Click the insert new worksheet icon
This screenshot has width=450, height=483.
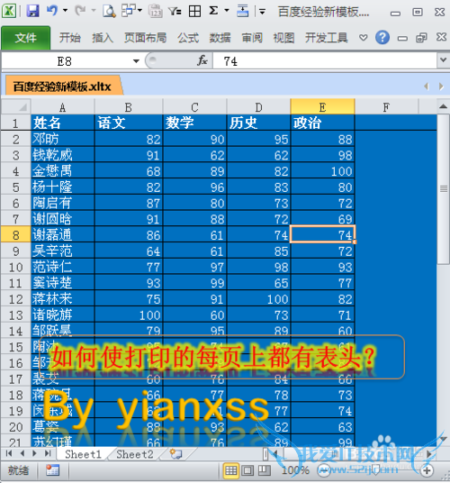[x=176, y=453]
